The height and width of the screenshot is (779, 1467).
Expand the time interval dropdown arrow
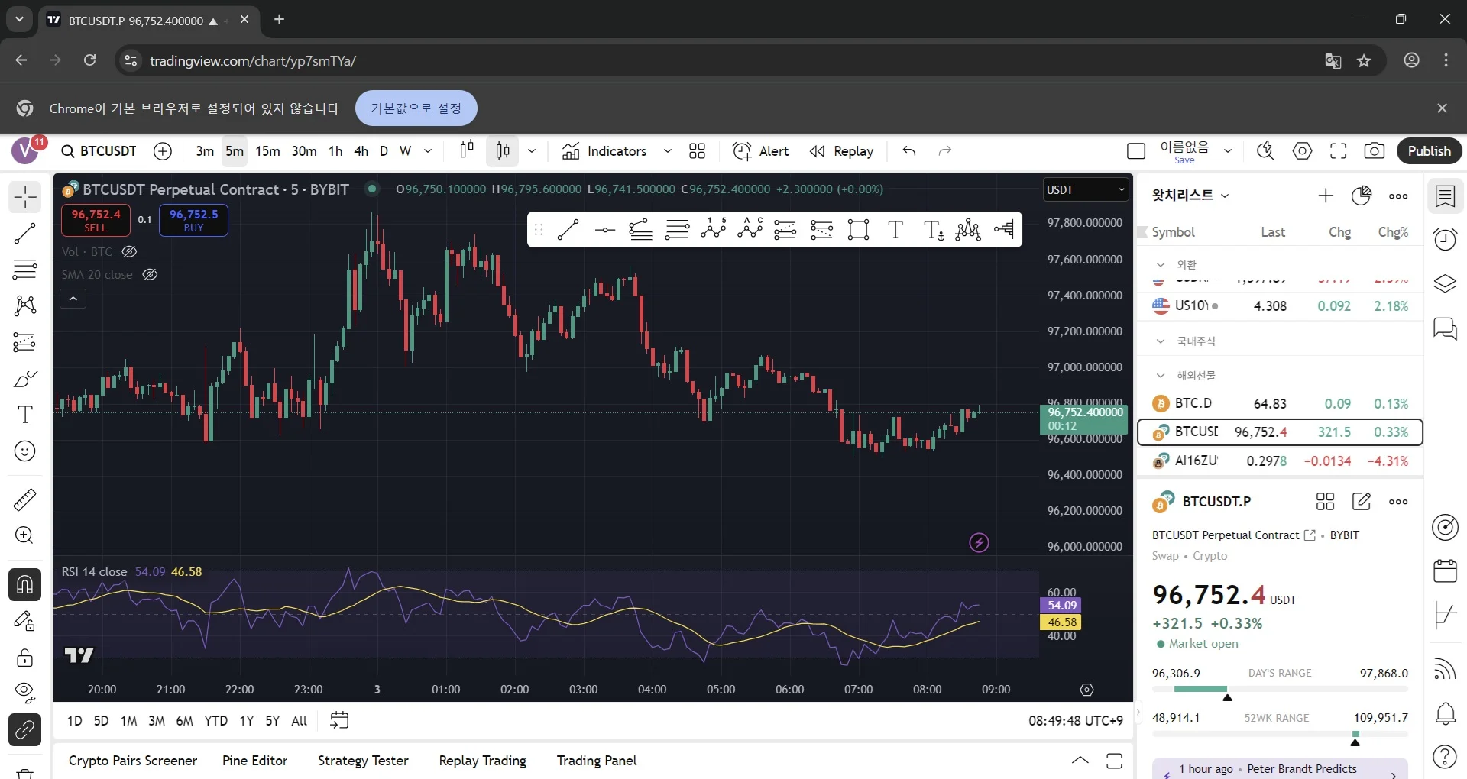(428, 151)
